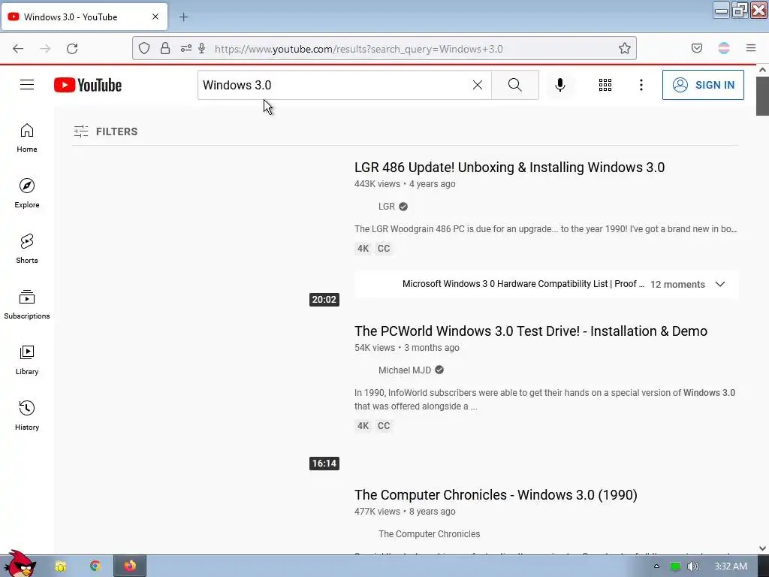769x577 pixels.
Task: Show site security padlock info
Action: (x=165, y=49)
